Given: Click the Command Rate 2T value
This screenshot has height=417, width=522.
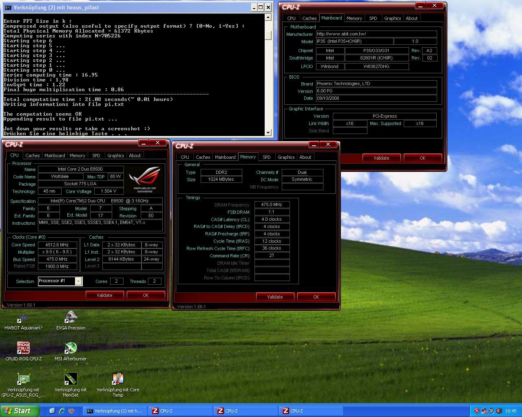Looking at the screenshot, I should (x=272, y=256).
